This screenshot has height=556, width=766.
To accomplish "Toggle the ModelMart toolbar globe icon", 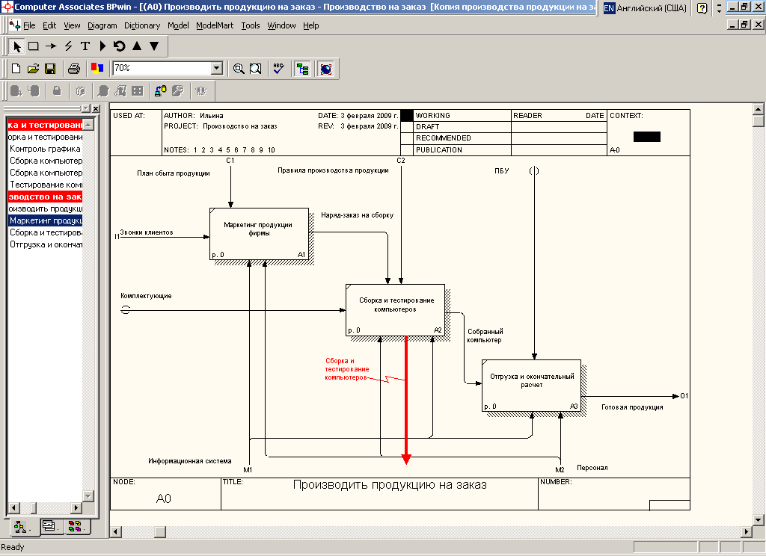I will 326,69.
